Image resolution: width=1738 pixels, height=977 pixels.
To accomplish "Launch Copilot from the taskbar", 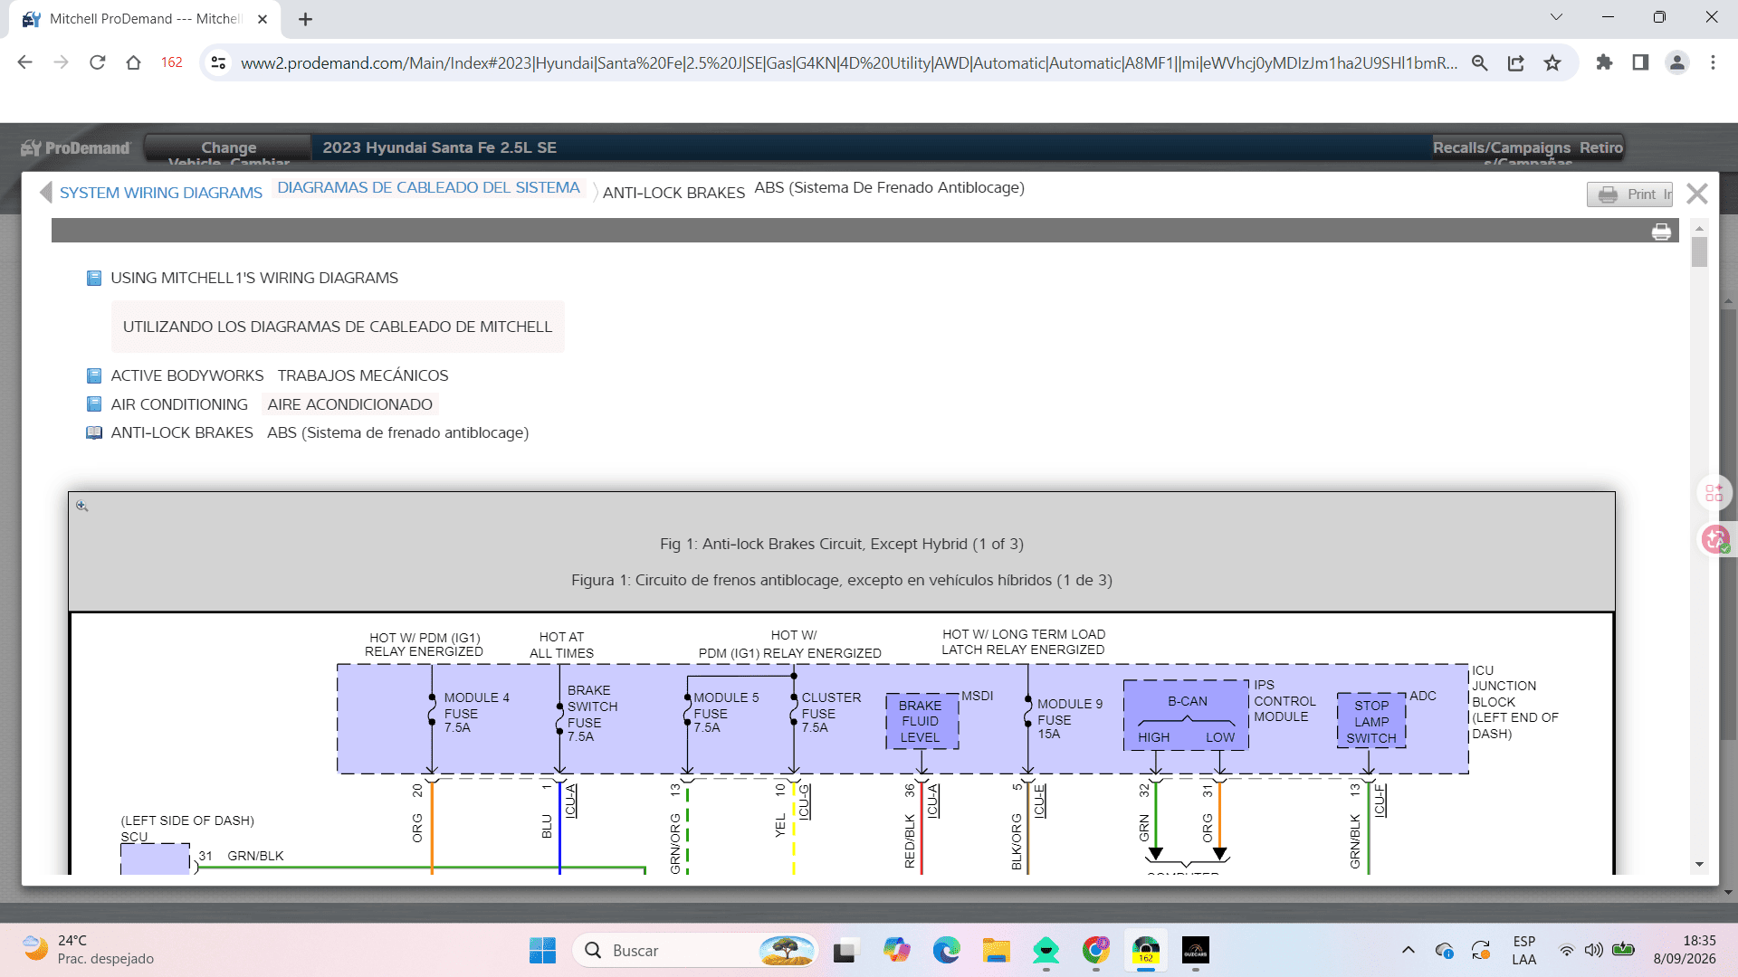I will click(897, 950).
